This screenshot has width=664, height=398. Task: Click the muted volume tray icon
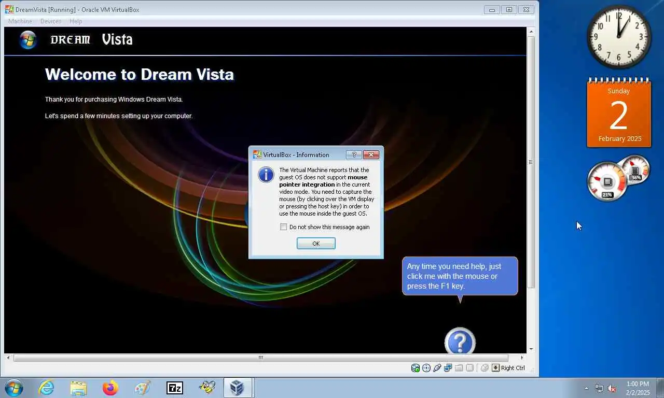tap(612, 388)
